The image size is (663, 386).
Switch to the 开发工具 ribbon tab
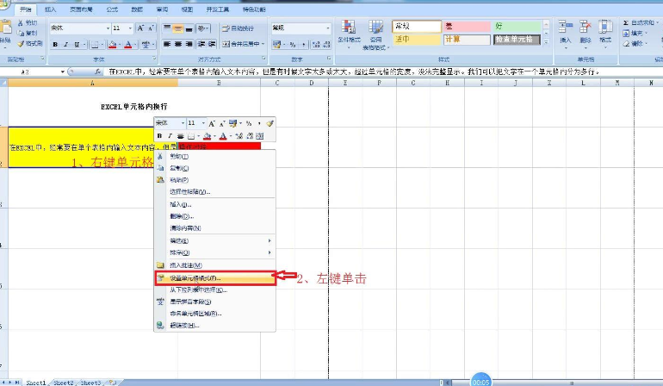click(218, 9)
